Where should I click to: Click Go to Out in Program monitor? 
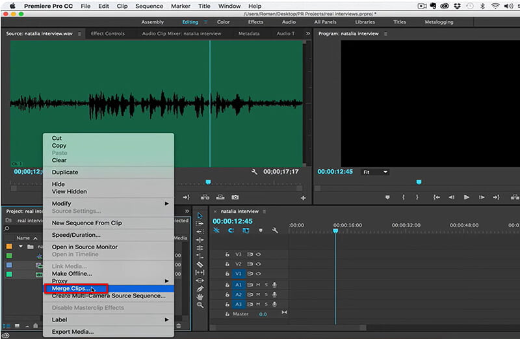tap(496, 197)
